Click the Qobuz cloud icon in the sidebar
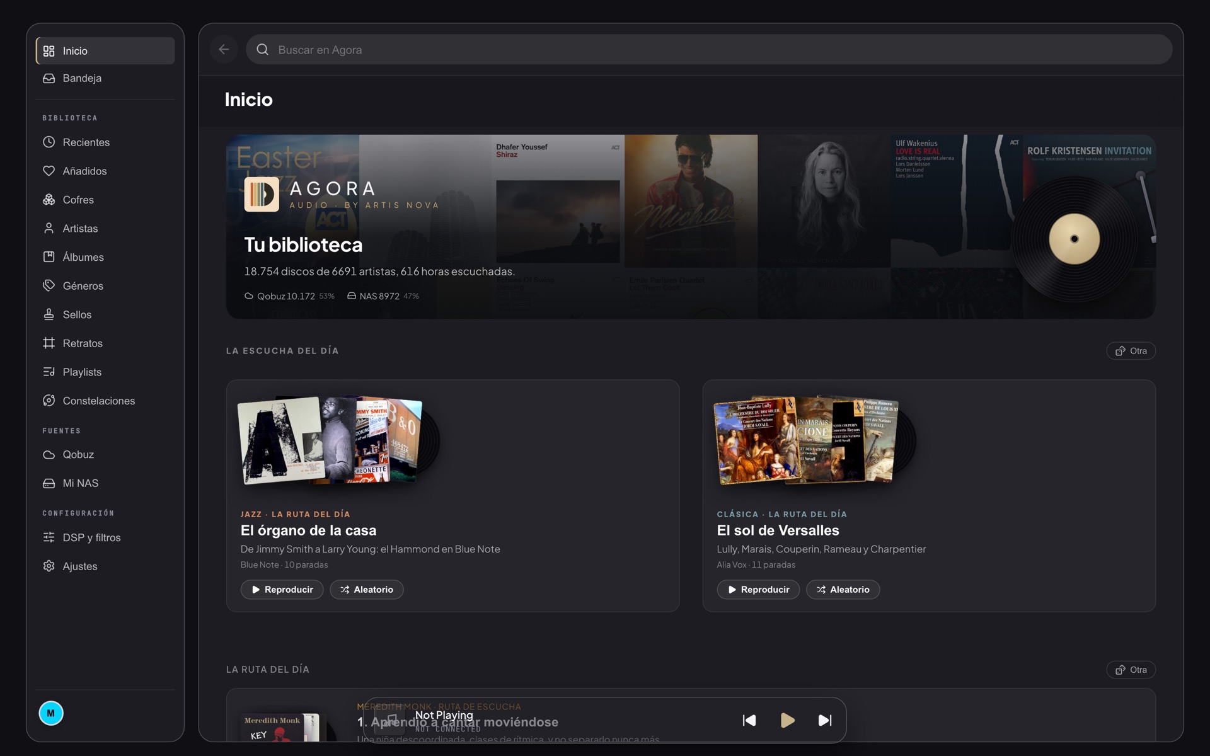This screenshot has height=756, width=1210. [x=49, y=454]
